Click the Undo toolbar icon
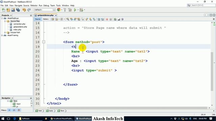 point(24,10)
